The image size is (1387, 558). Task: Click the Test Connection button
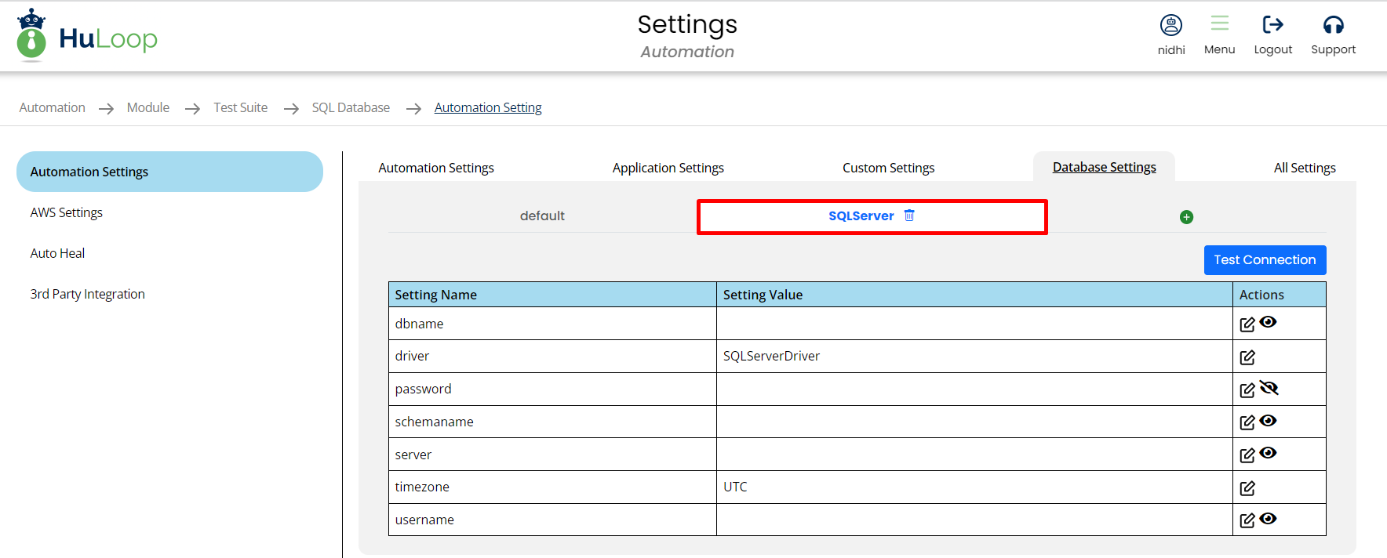point(1264,260)
